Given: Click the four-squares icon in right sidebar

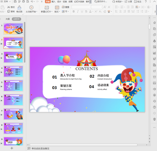Looking at the screenshot, I should [x=155, y=47].
